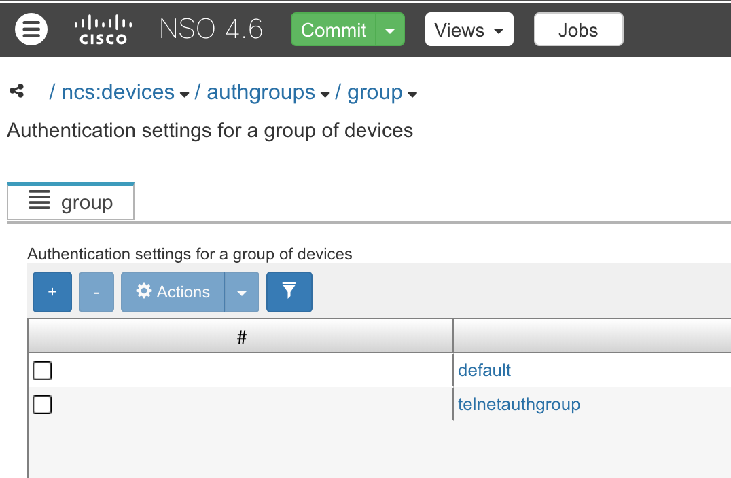
Task: Click the # column header
Action: tap(240, 337)
